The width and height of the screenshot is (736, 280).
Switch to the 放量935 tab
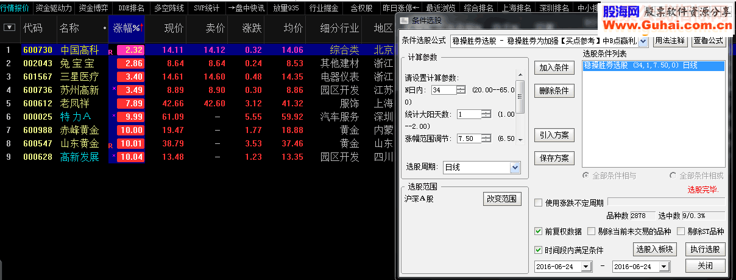286,8
